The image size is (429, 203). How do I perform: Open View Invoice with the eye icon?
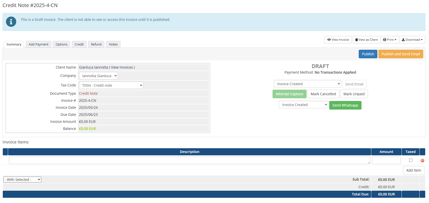338,40
